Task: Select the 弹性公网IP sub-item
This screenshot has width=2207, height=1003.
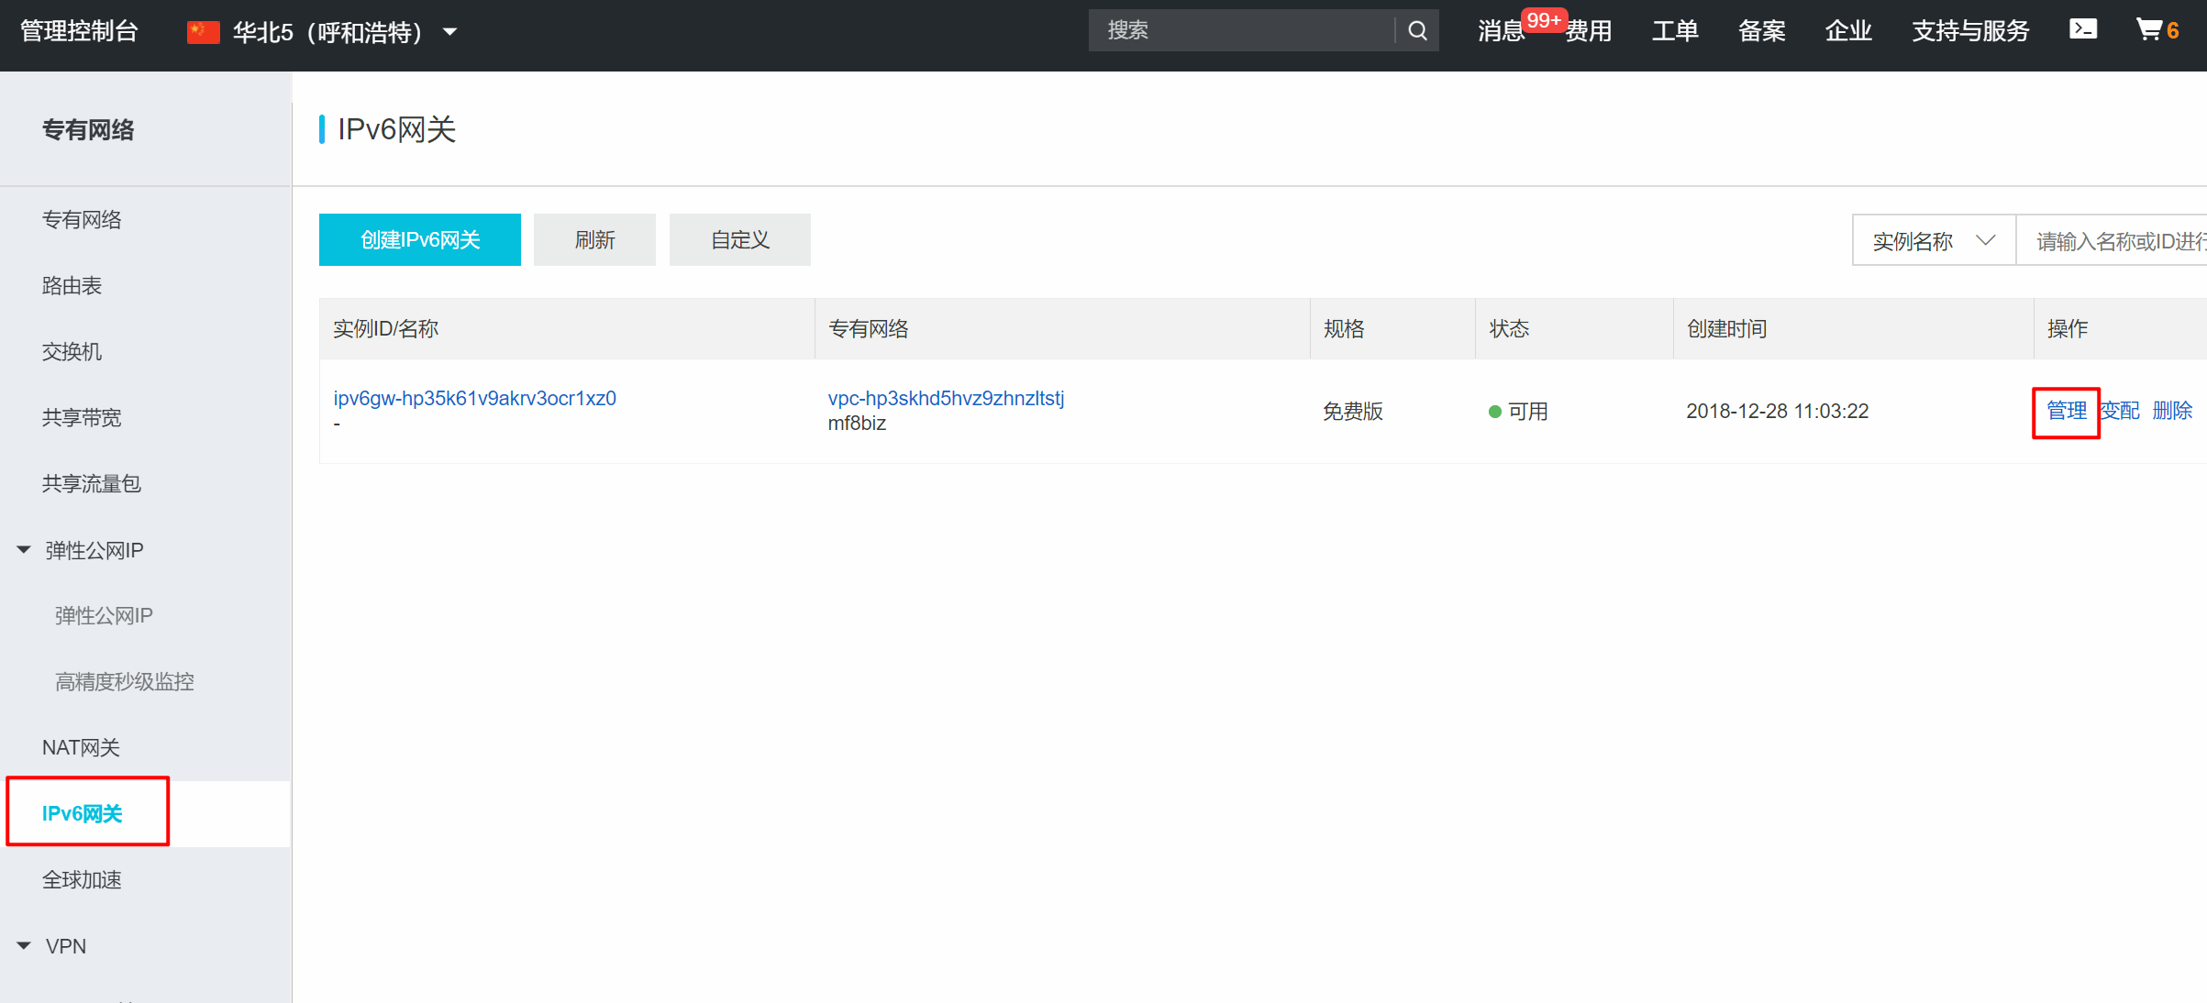Action: point(104,616)
